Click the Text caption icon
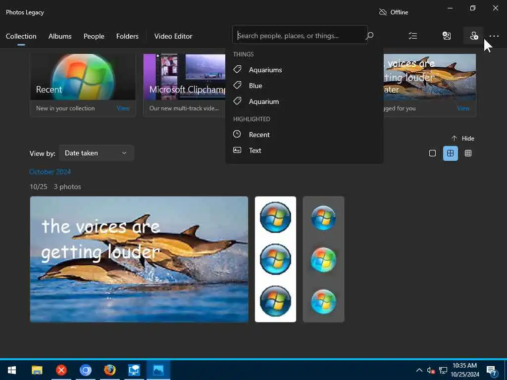The image size is (507, 380). [237, 150]
